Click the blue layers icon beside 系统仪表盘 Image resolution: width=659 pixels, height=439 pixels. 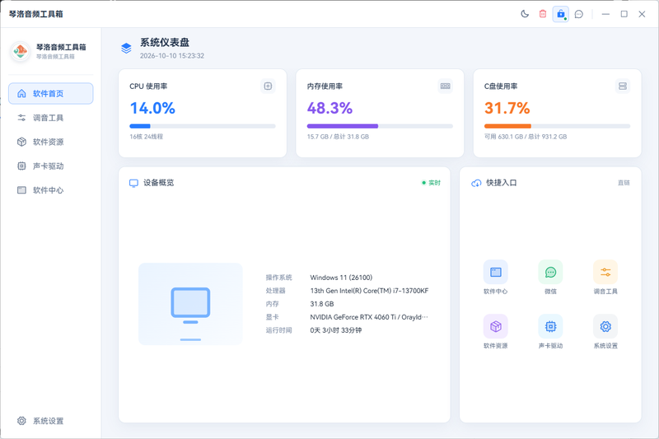(126, 49)
